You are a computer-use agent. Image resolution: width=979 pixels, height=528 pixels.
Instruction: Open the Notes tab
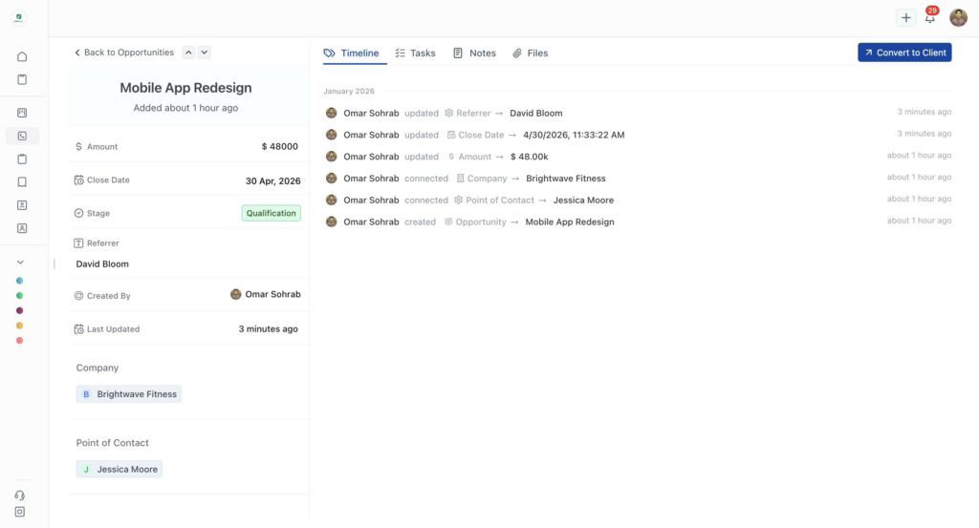coord(474,53)
